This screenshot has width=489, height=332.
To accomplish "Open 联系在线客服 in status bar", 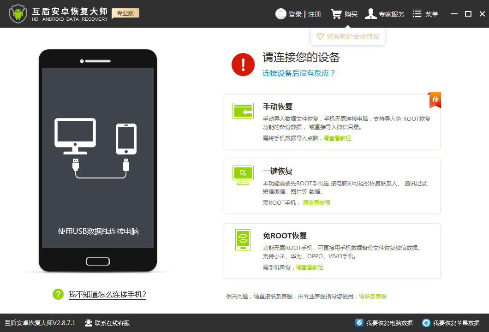I will (x=112, y=323).
